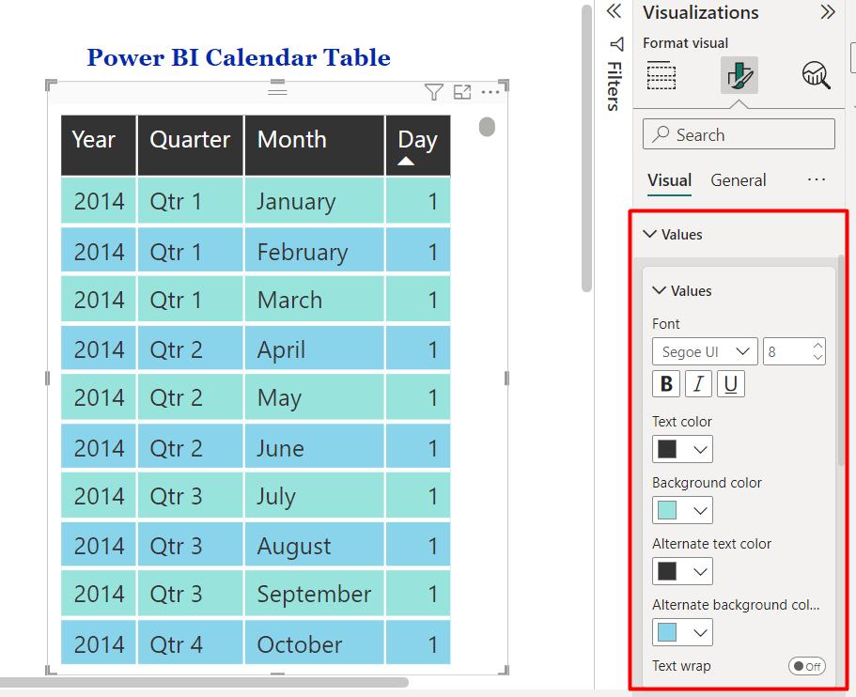
Task: Select the February cell
Action: point(315,252)
